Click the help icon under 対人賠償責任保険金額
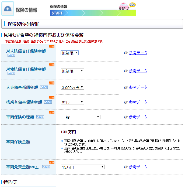 [11, 55]
